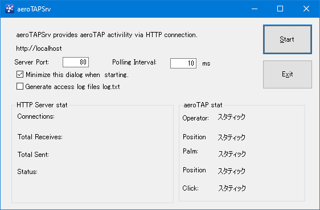Viewport: 320px width, 210px height.
Task: Click the Total Receives: label
Action: 40,137
